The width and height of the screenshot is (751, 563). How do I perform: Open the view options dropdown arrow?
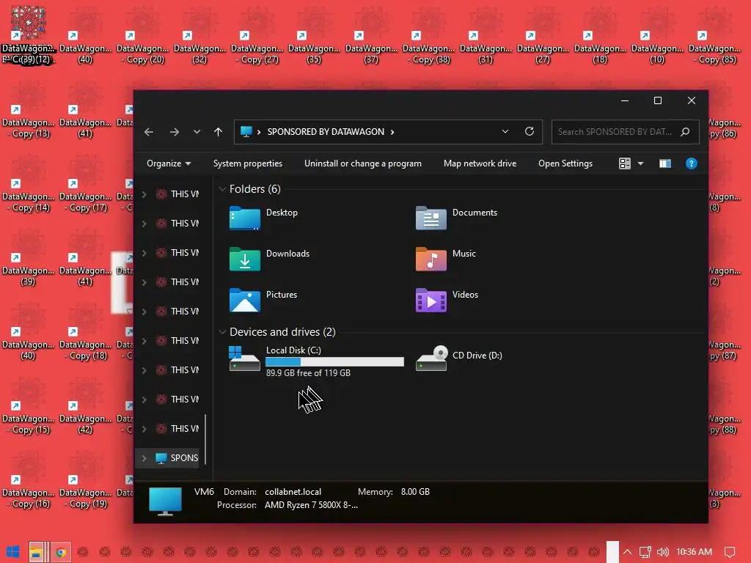[x=640, y=163]
